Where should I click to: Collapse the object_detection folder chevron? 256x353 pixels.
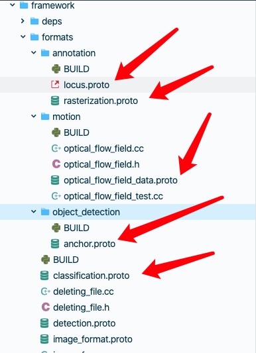point(34,212)
